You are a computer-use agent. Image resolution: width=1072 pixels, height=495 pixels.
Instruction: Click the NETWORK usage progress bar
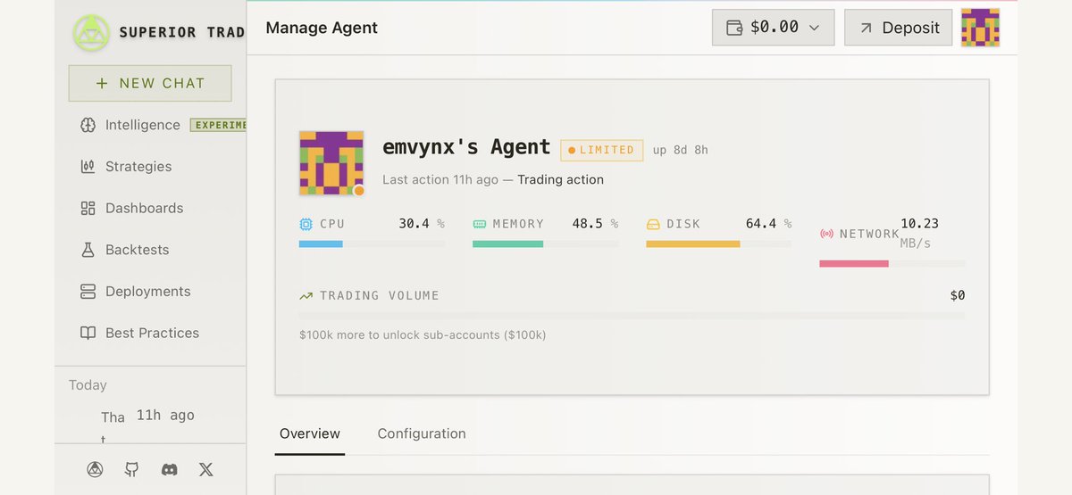coord(892,263)
